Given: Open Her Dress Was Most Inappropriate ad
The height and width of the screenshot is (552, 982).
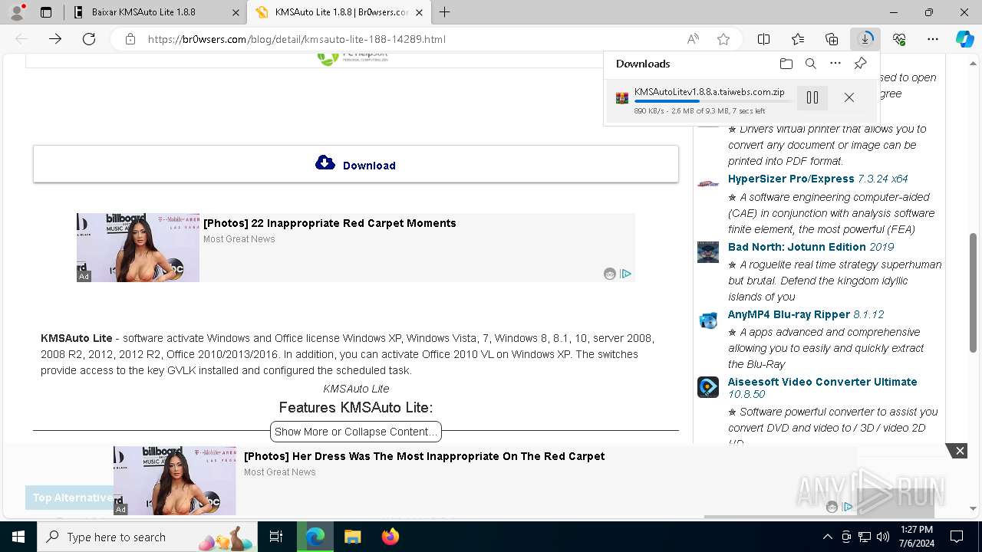Looking at the screenshot, I should coord(424,456).
